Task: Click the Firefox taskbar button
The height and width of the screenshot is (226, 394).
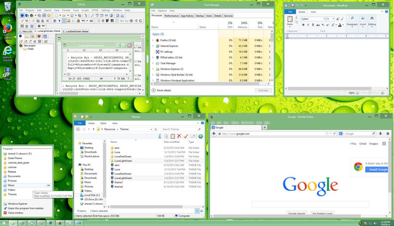Action: point(60,223)
